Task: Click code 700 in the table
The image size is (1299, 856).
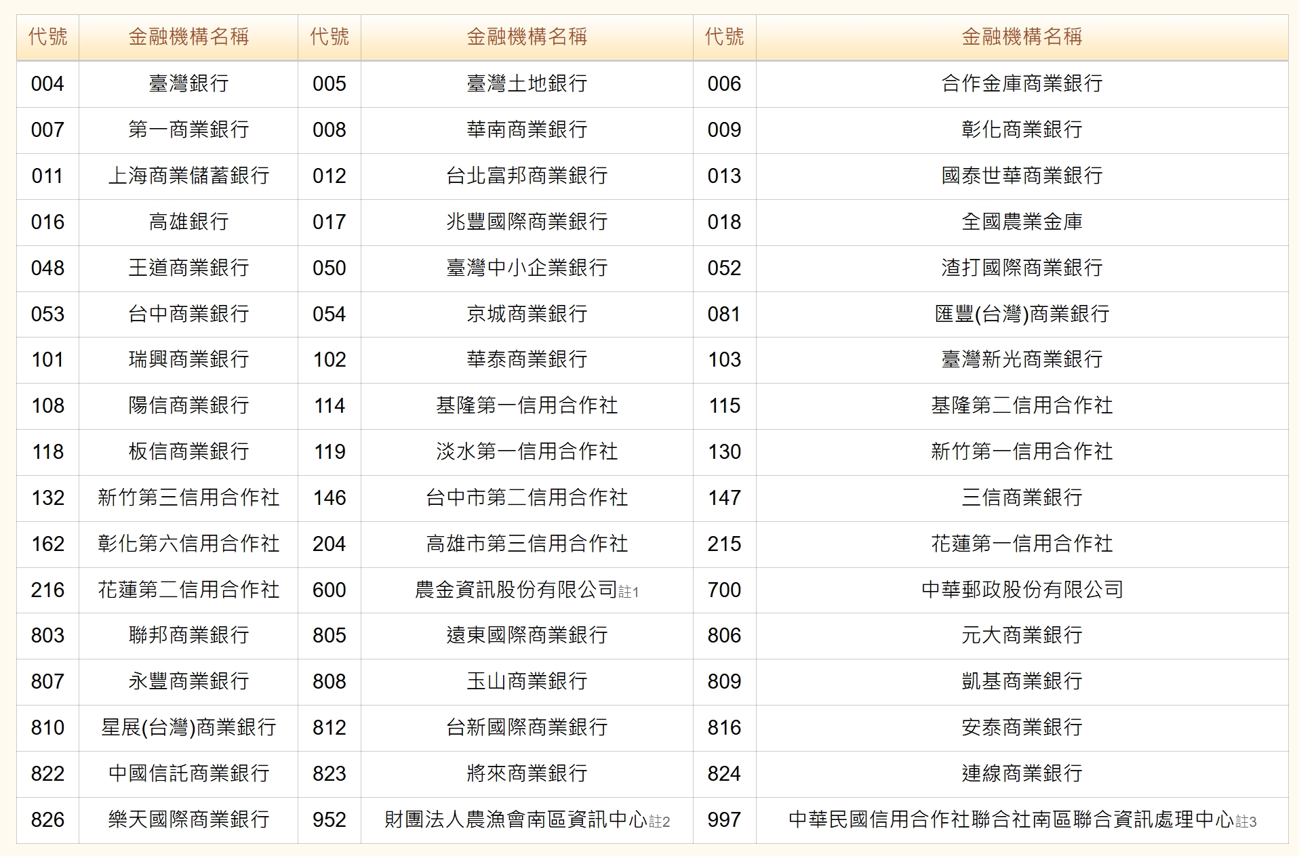Action: point(724,590)
